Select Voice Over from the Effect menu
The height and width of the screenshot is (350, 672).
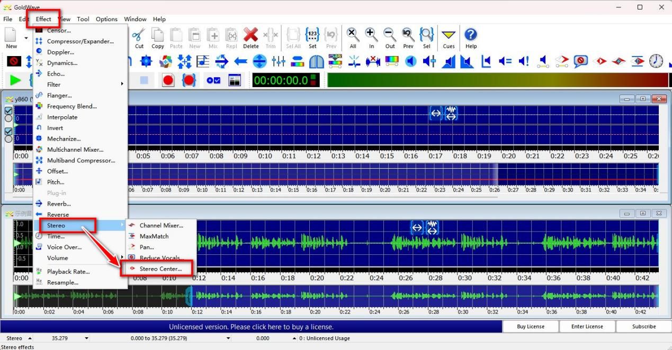pyautogui.click(x=80, y=247)
